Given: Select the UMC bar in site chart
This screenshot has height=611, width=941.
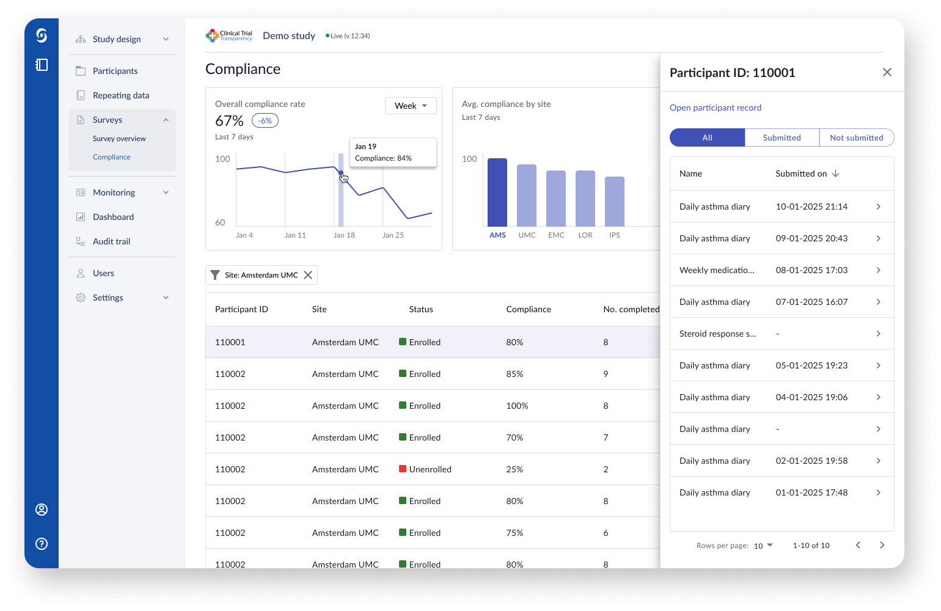Looking at the screenshot, I should click(527, 196).
